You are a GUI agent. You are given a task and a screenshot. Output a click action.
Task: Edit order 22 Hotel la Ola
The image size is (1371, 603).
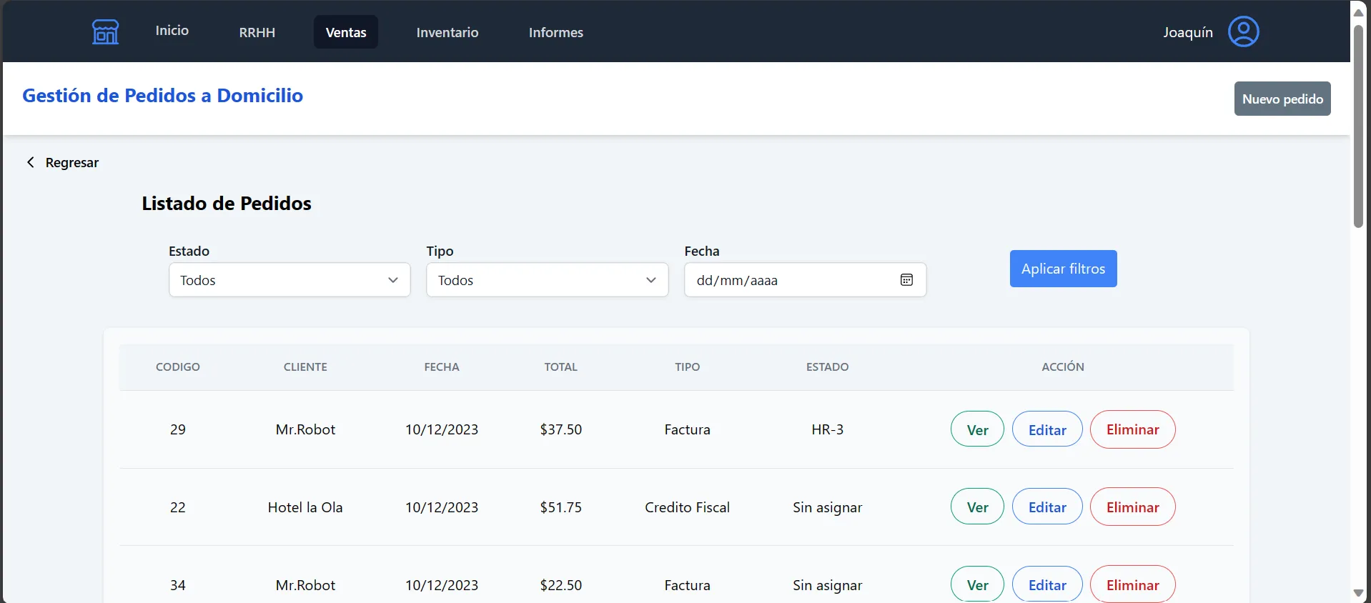(1047, 507)
